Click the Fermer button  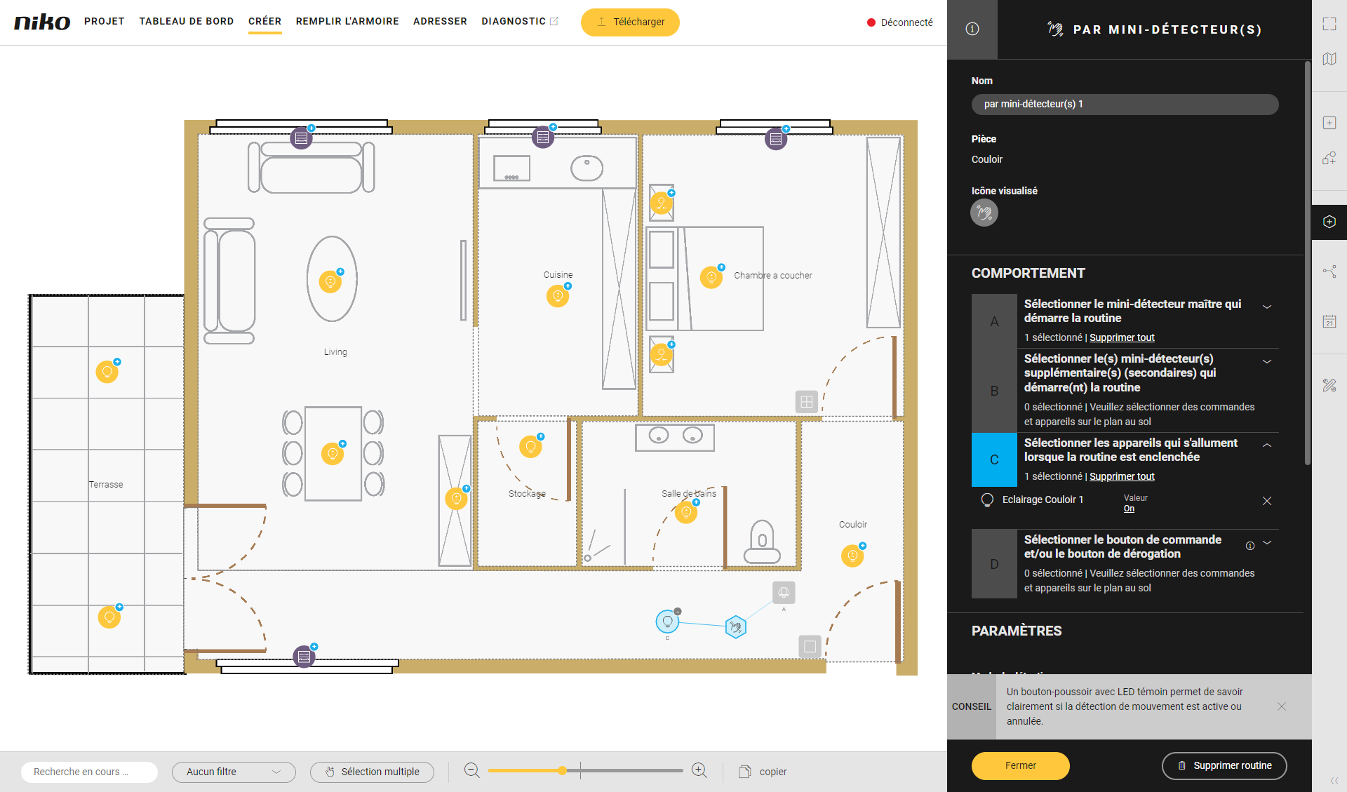(x=1020, y=765)
